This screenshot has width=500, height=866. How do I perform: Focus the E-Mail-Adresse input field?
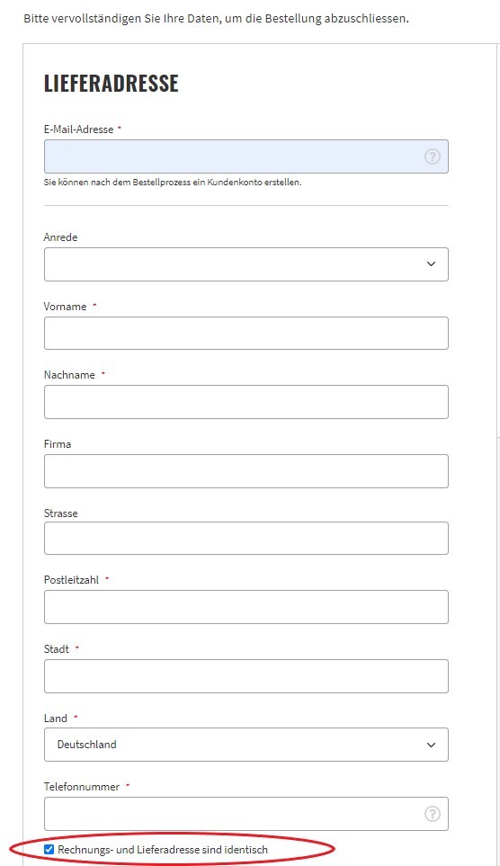[246, 156]
